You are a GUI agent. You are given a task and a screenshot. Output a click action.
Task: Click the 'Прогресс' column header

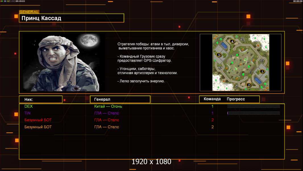pyautogui.click(x=236, y=99)
